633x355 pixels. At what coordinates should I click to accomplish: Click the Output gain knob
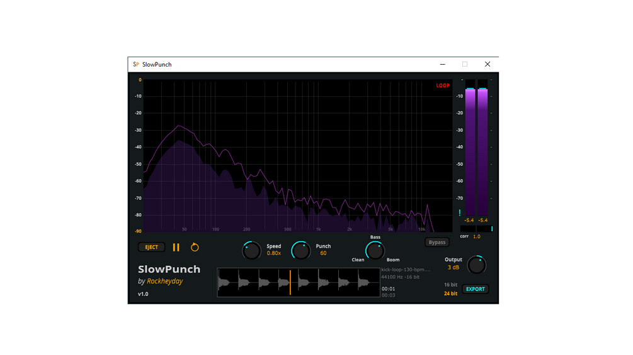click(476, 265)
